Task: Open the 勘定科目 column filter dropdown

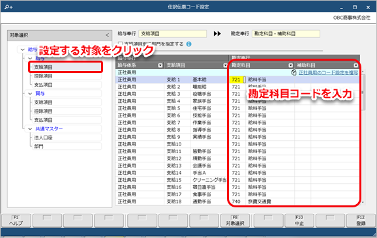Action: (290, 65)
